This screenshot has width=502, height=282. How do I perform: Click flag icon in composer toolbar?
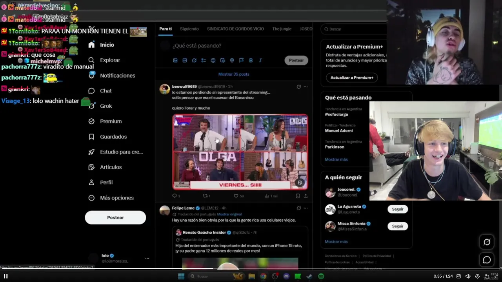[241, 60]
